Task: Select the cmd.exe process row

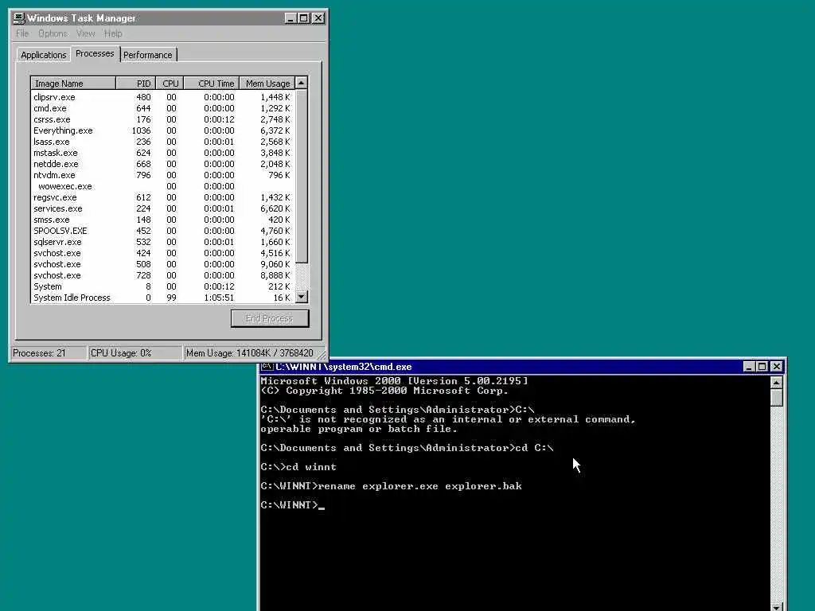Action: coord(162,108)
